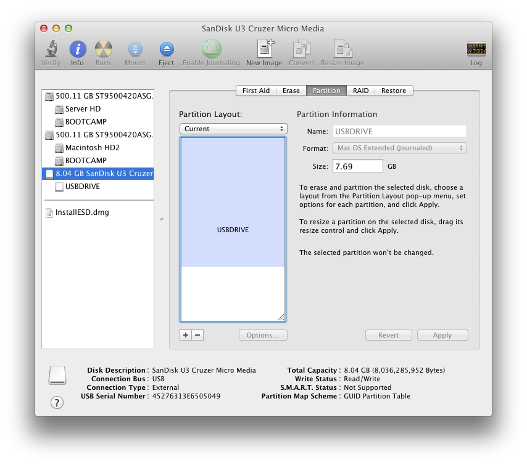The height and width of the screenshot is (465, 527).
Task: Eject the selected SanDisk drive
Action: click(x=166, y=49)
